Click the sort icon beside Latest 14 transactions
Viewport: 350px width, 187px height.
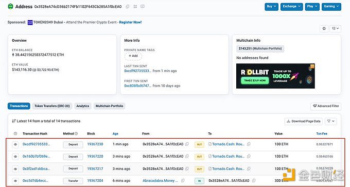click(x=14, y=121)
